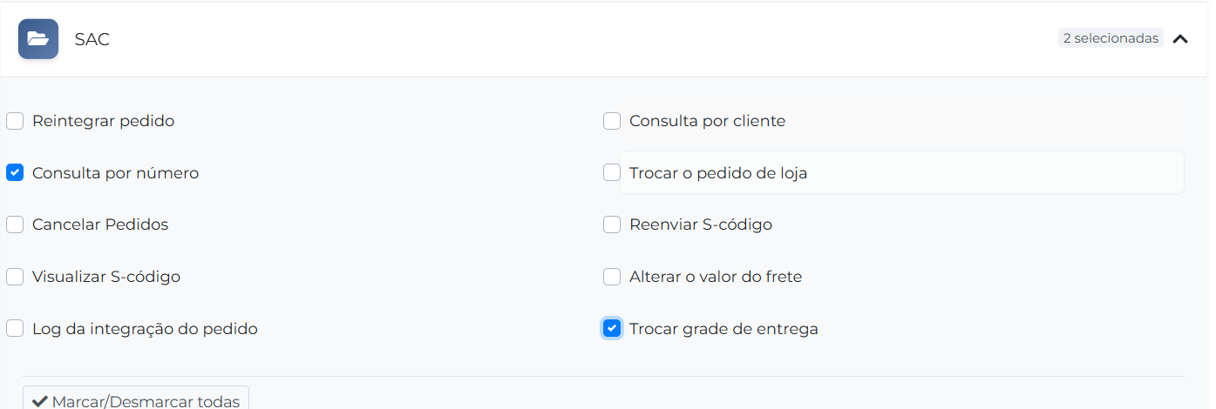Check the Cancelar Pedidos option
1216x409 pixels.
pyautogui.click(x=15, y=225)
